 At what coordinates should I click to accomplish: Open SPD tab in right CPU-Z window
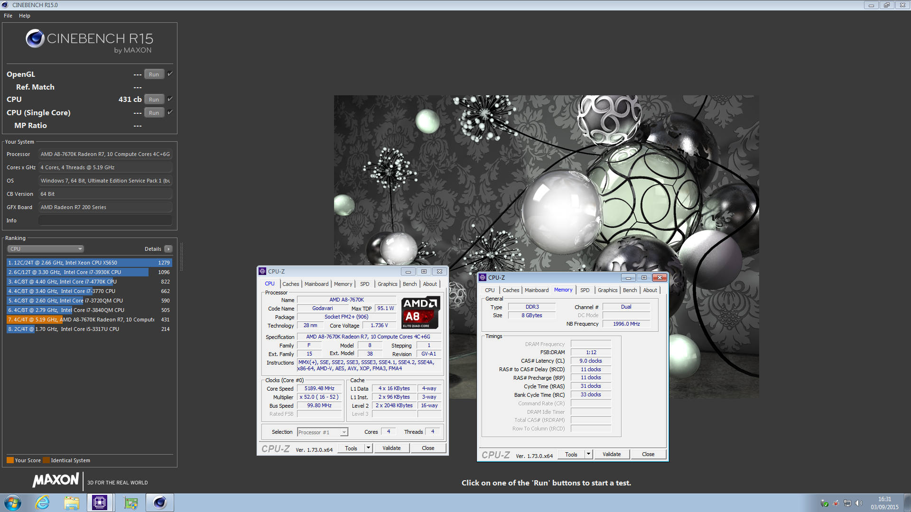[585, 290]
